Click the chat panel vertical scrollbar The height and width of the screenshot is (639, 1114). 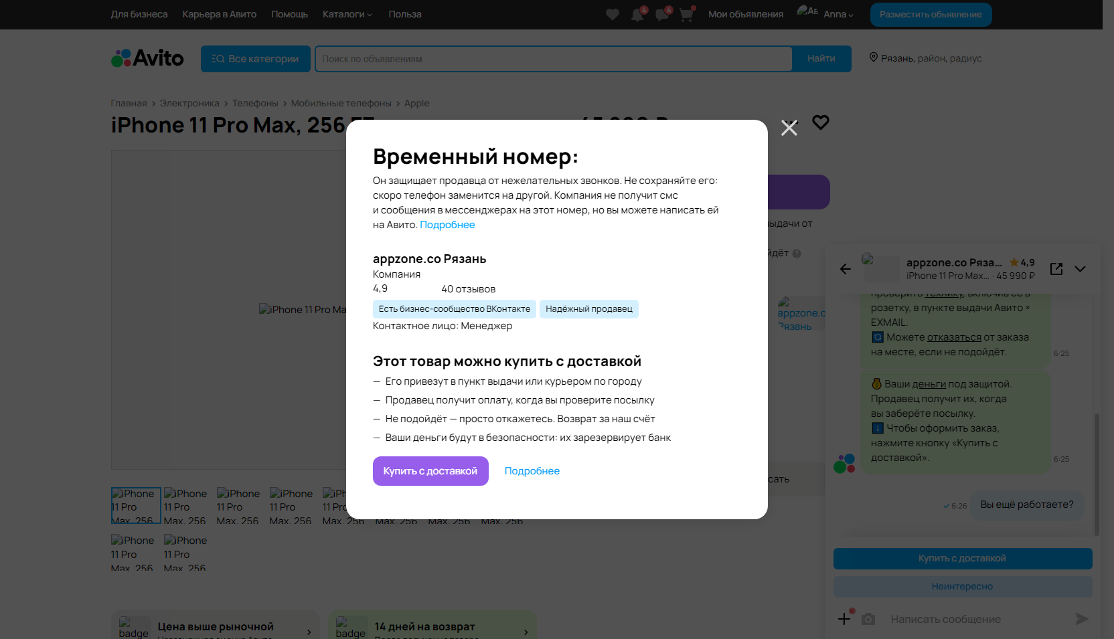pyautogui.click(x=1097, y=474)
